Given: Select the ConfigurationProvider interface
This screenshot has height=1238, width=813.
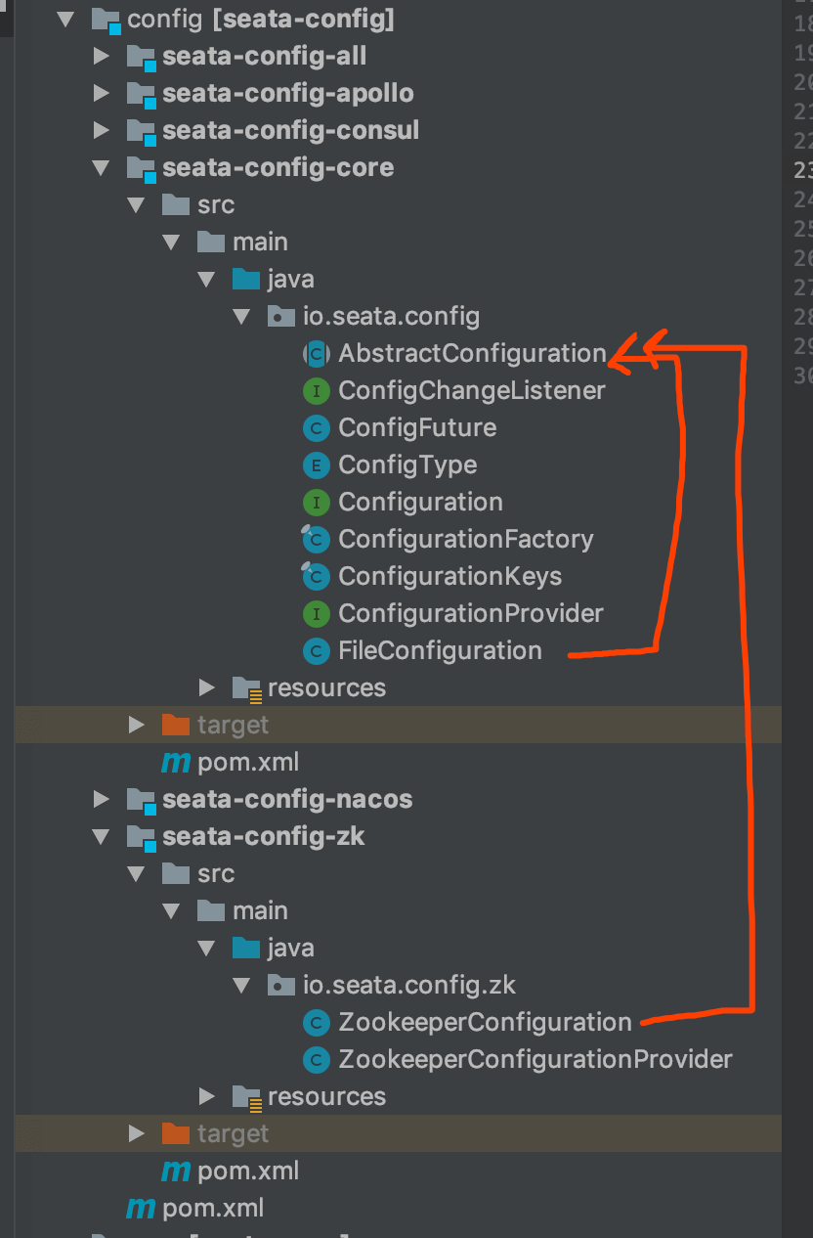Looking at the screenshot, I should (470, 614).
